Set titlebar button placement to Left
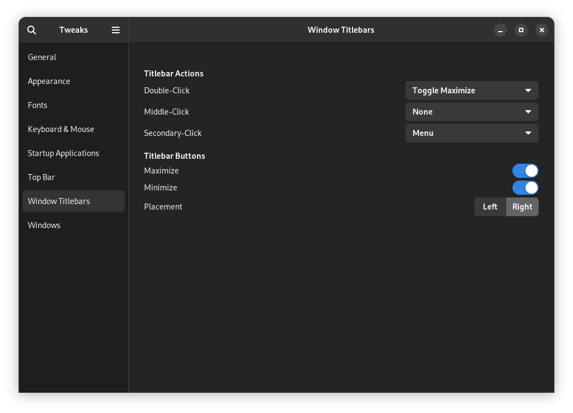This screenshot has height=413, width=573. [490, 207]
